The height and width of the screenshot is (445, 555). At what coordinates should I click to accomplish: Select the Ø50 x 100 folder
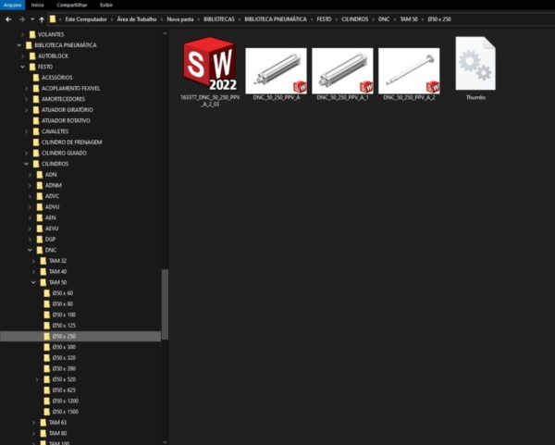60,315
